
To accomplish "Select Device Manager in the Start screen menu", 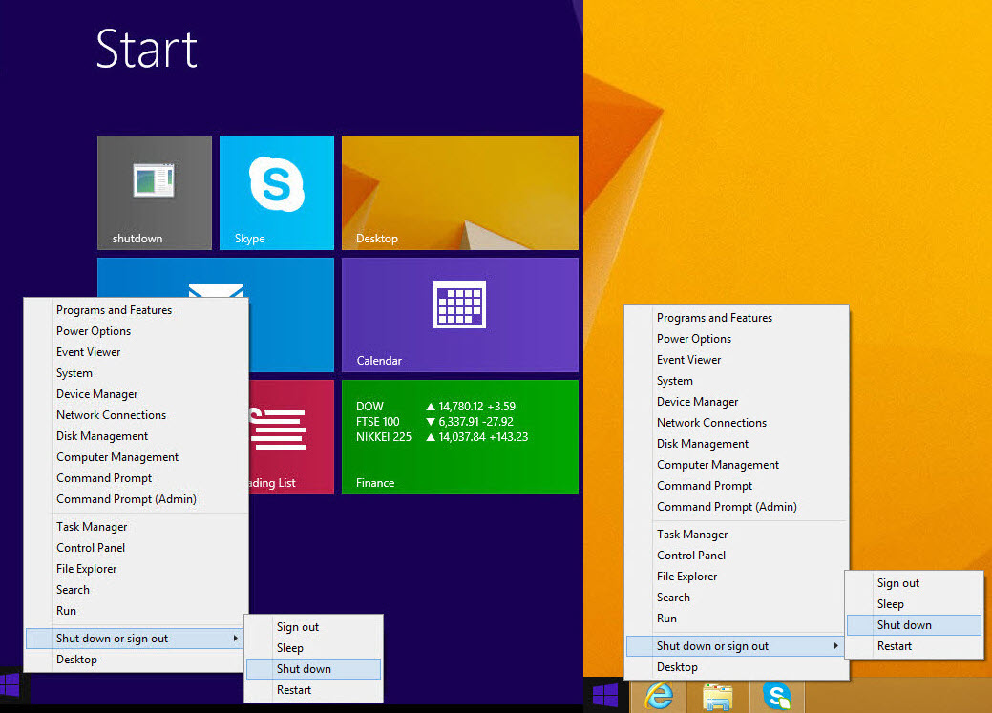I will tap(97, 394).
